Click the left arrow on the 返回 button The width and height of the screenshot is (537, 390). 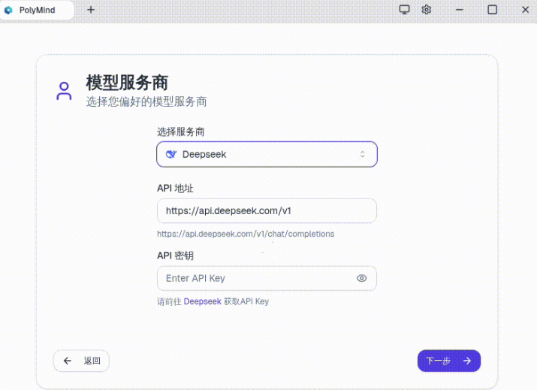[68, 361]
